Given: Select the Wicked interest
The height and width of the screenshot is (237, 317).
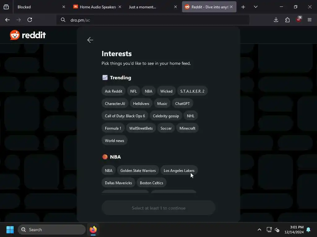Looking at the screenshot, I should [166, 91].
